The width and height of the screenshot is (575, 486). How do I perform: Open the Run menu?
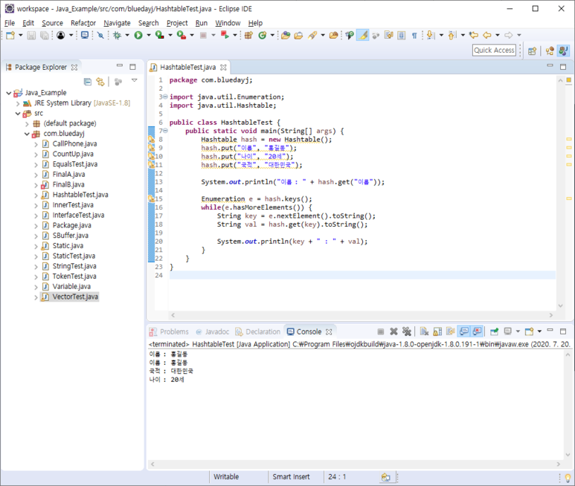[202, 23]
